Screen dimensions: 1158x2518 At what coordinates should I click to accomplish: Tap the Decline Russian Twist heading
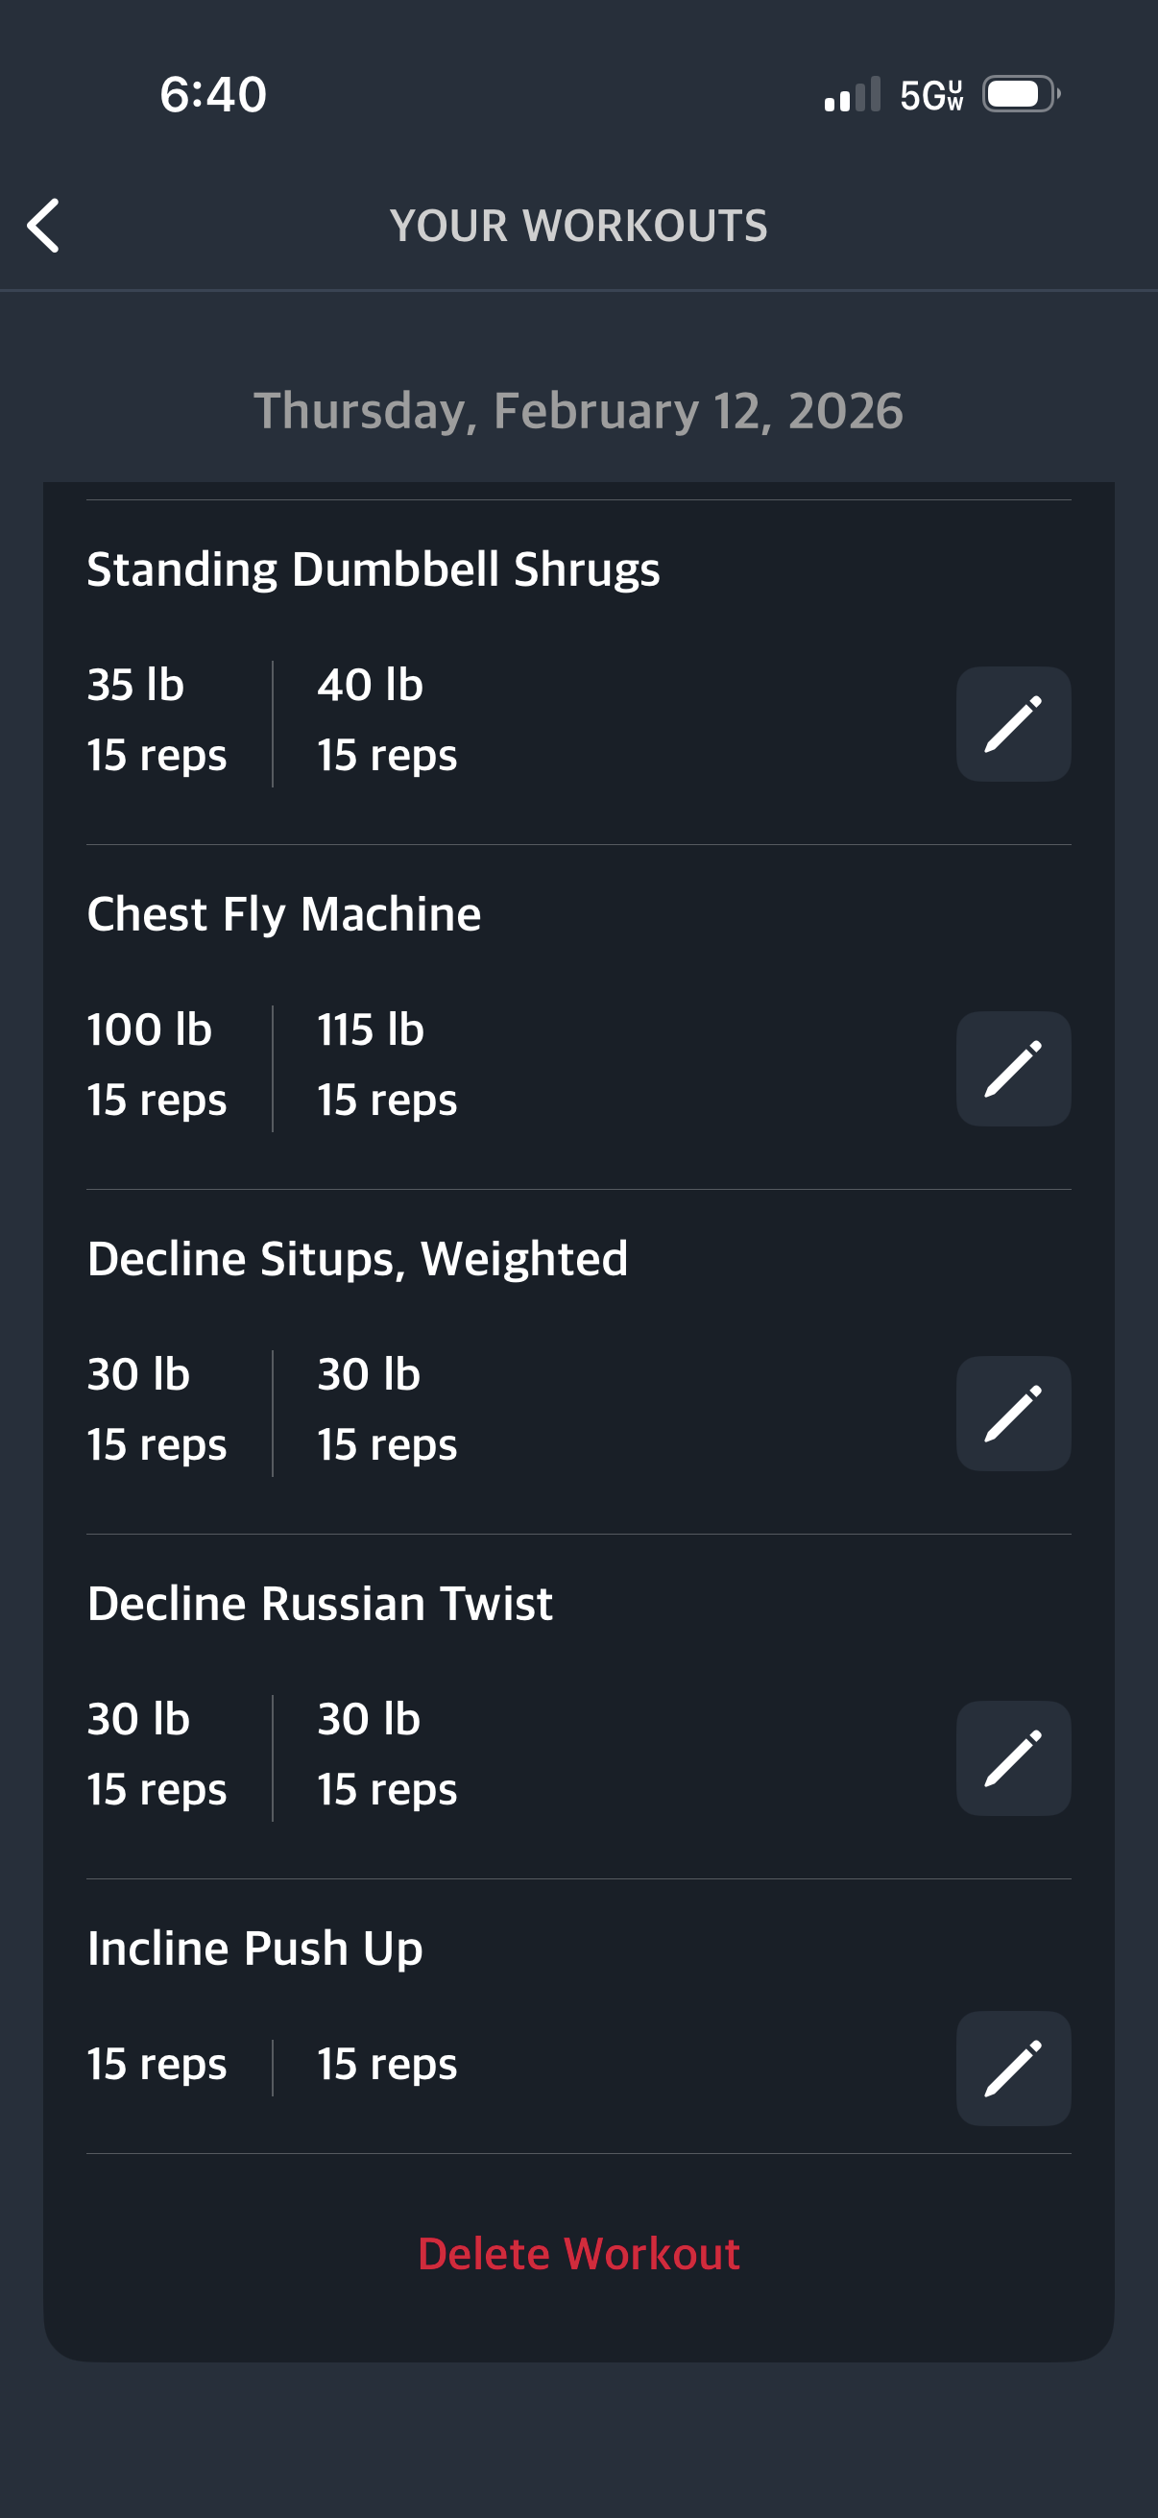click(x=320, y=1604)
